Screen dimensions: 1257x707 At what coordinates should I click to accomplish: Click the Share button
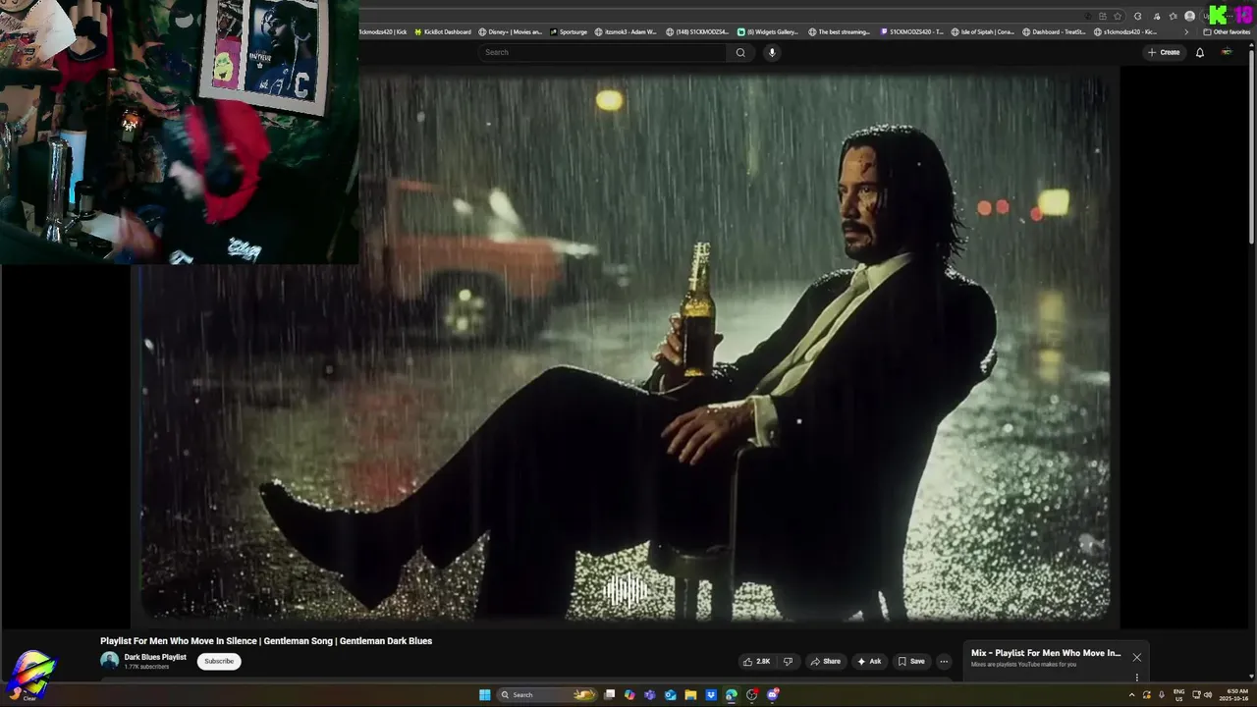(x=825, y=662)
